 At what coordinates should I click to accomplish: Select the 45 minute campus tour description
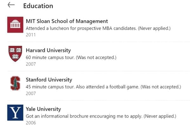click(103, 87)
